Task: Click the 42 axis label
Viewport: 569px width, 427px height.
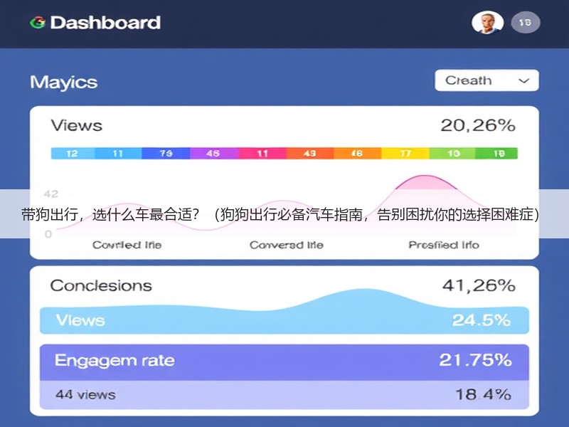Action: 51,194
